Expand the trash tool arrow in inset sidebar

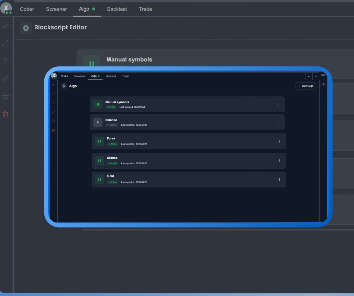click(56, 130)
